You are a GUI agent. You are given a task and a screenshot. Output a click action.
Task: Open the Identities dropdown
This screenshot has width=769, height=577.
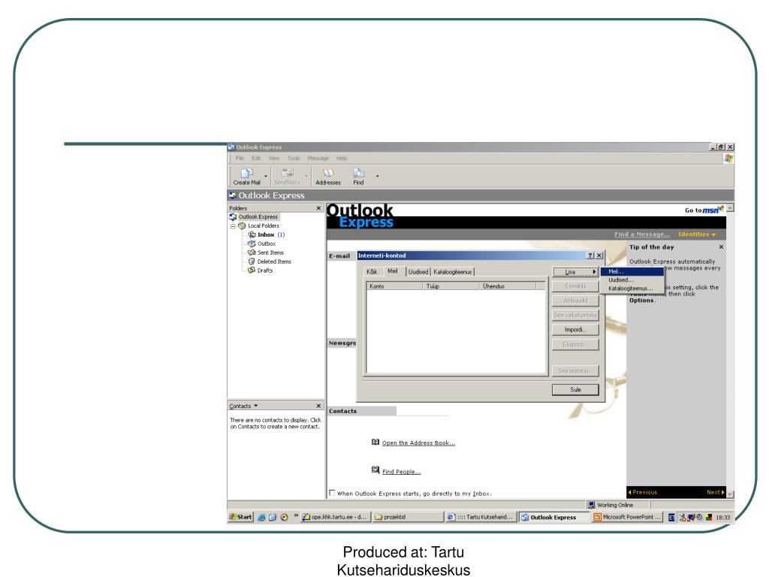[697, 234]
